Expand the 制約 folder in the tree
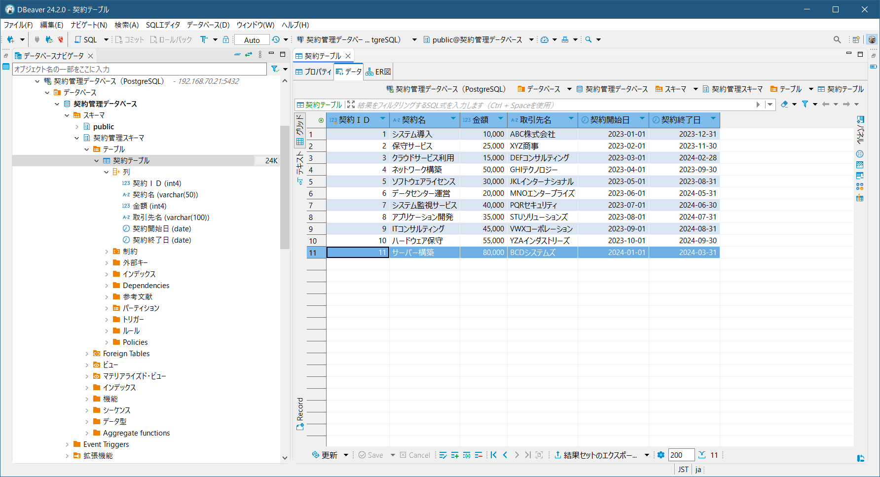The image size is (880, 477). 107,252
